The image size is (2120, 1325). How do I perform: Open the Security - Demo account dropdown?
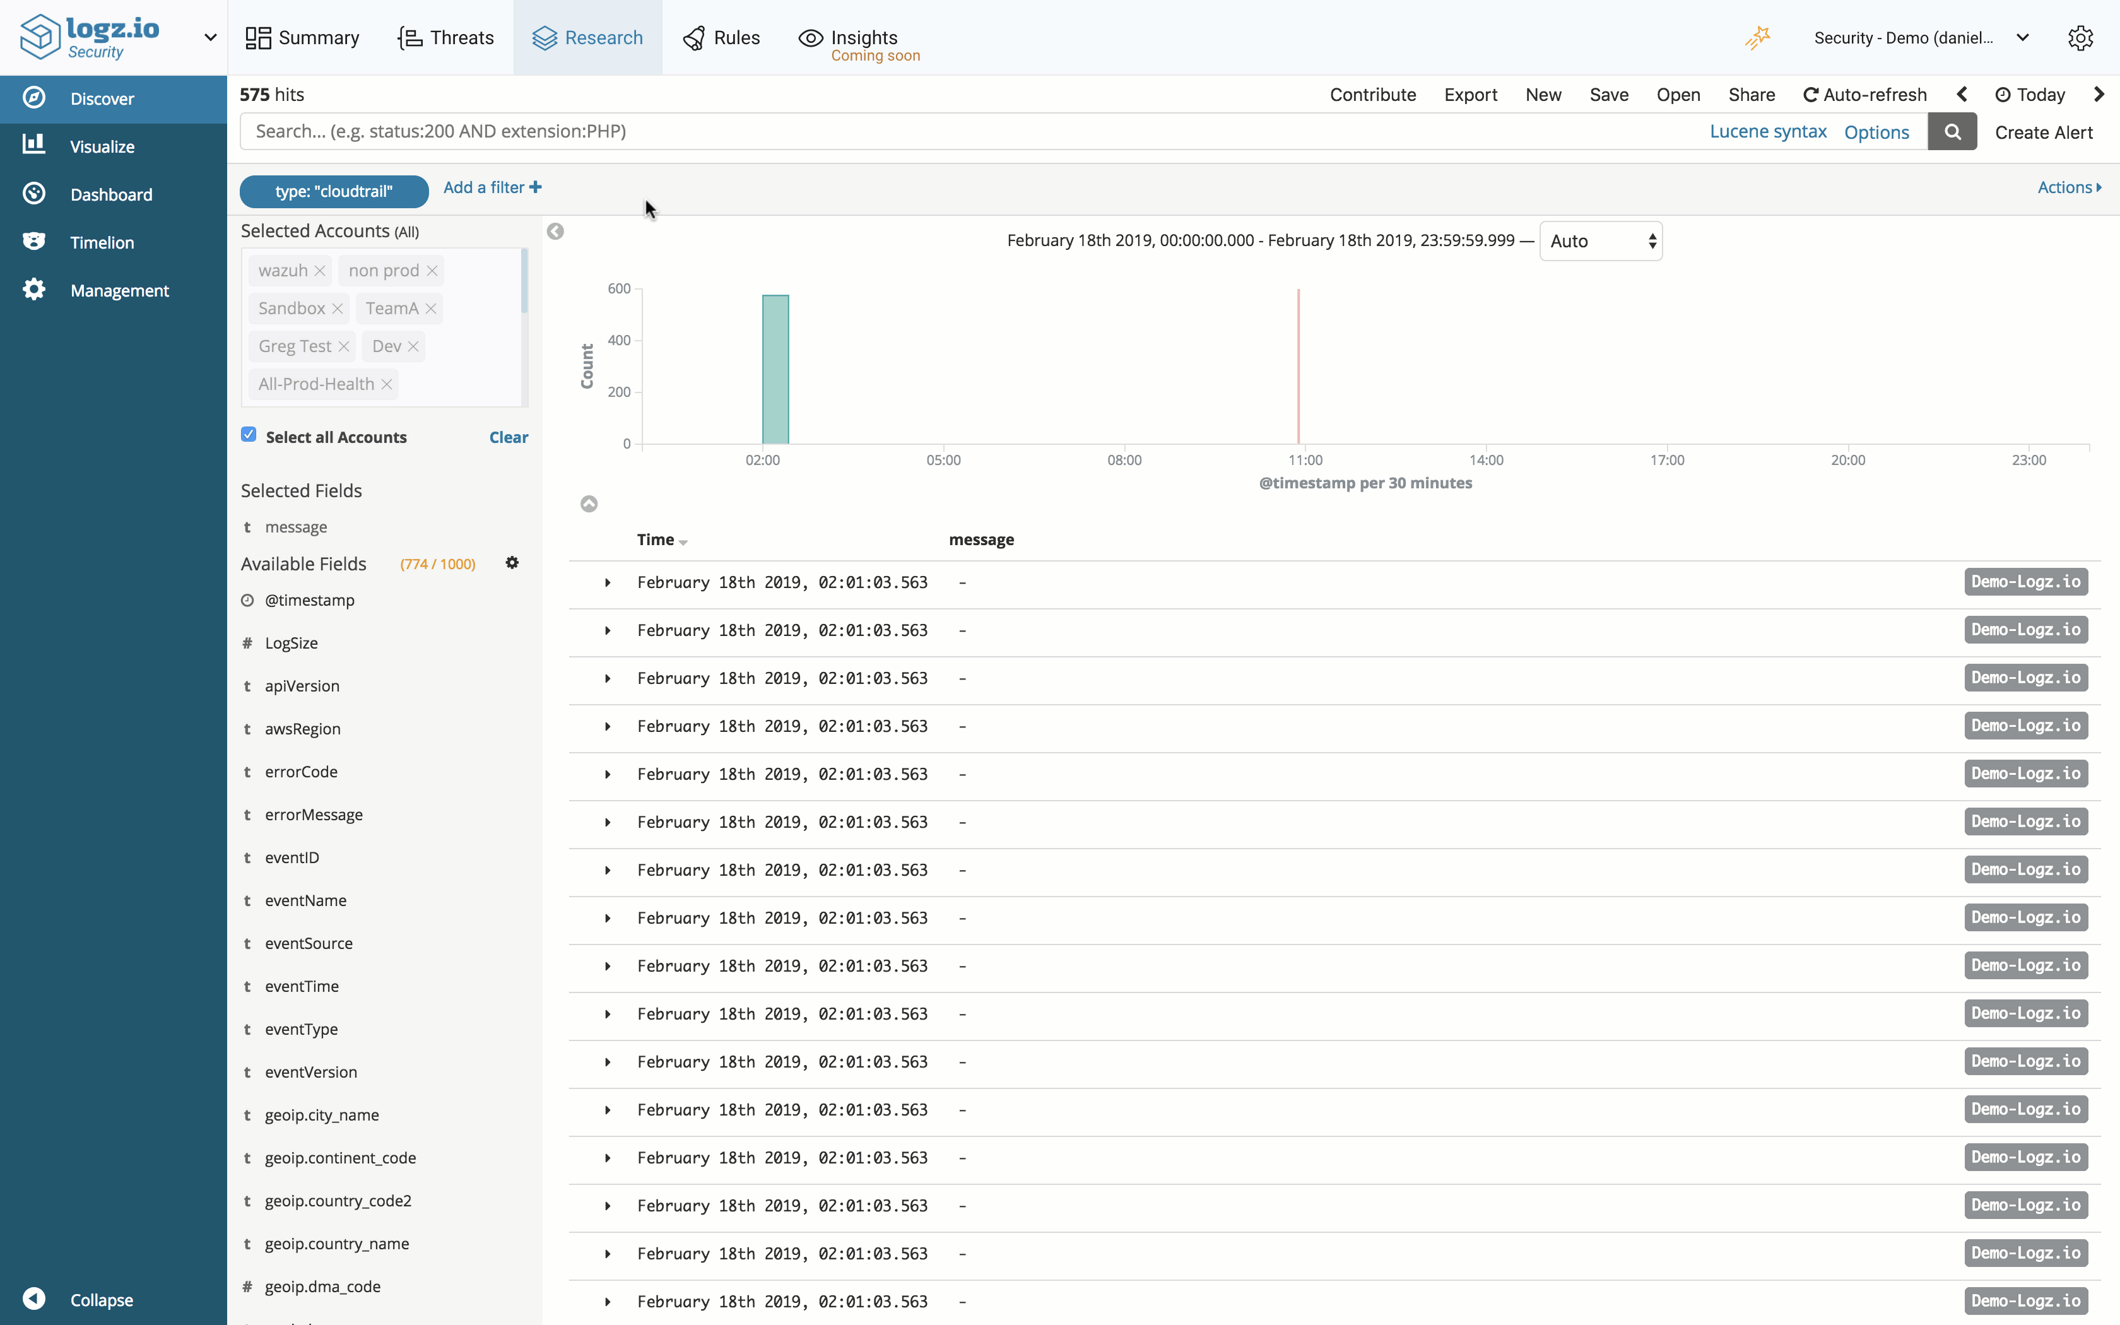pyautogui.click(x=1922, y=38)
